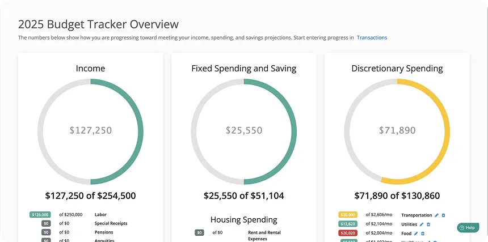Image resolution: width=488 pixels, height=242 pixels.
Task: Click the yellow $20,000 Transportation badge
Action: coord(348,215)
